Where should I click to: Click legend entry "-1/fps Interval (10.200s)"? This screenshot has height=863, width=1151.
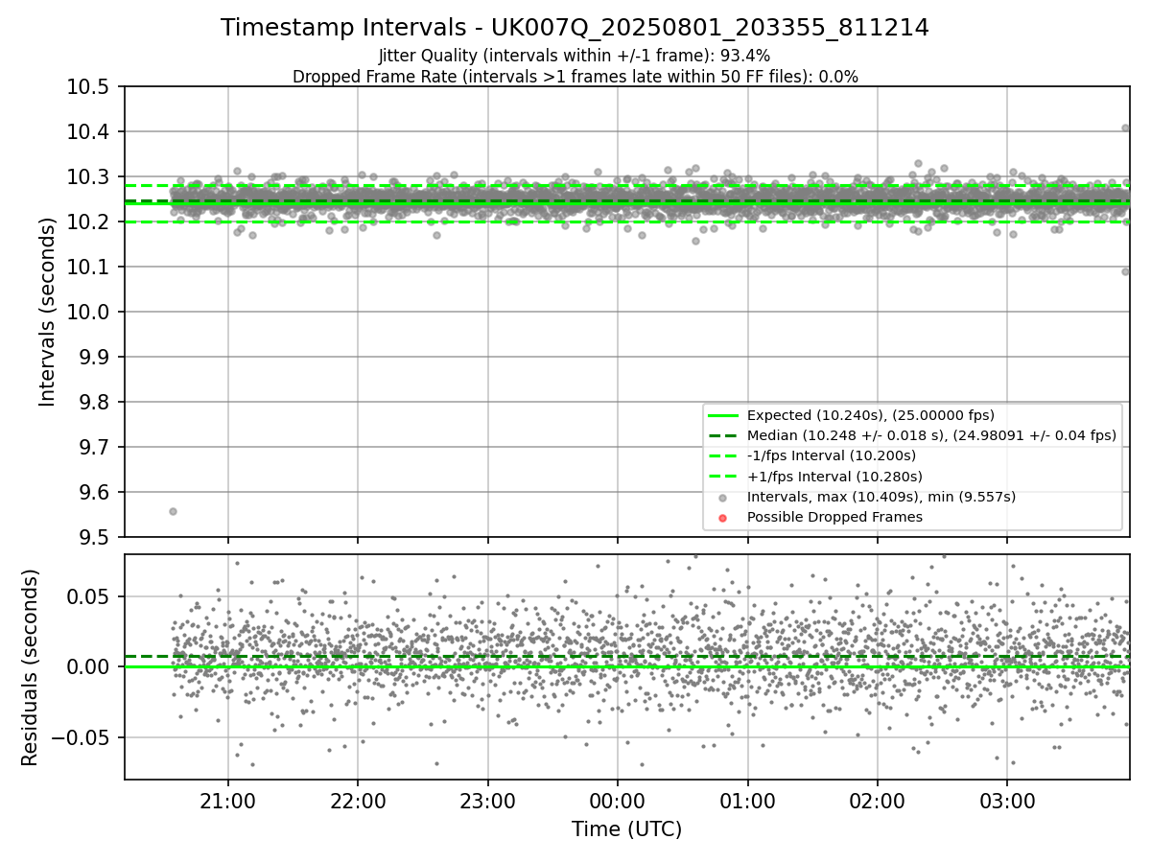point(831,455)
